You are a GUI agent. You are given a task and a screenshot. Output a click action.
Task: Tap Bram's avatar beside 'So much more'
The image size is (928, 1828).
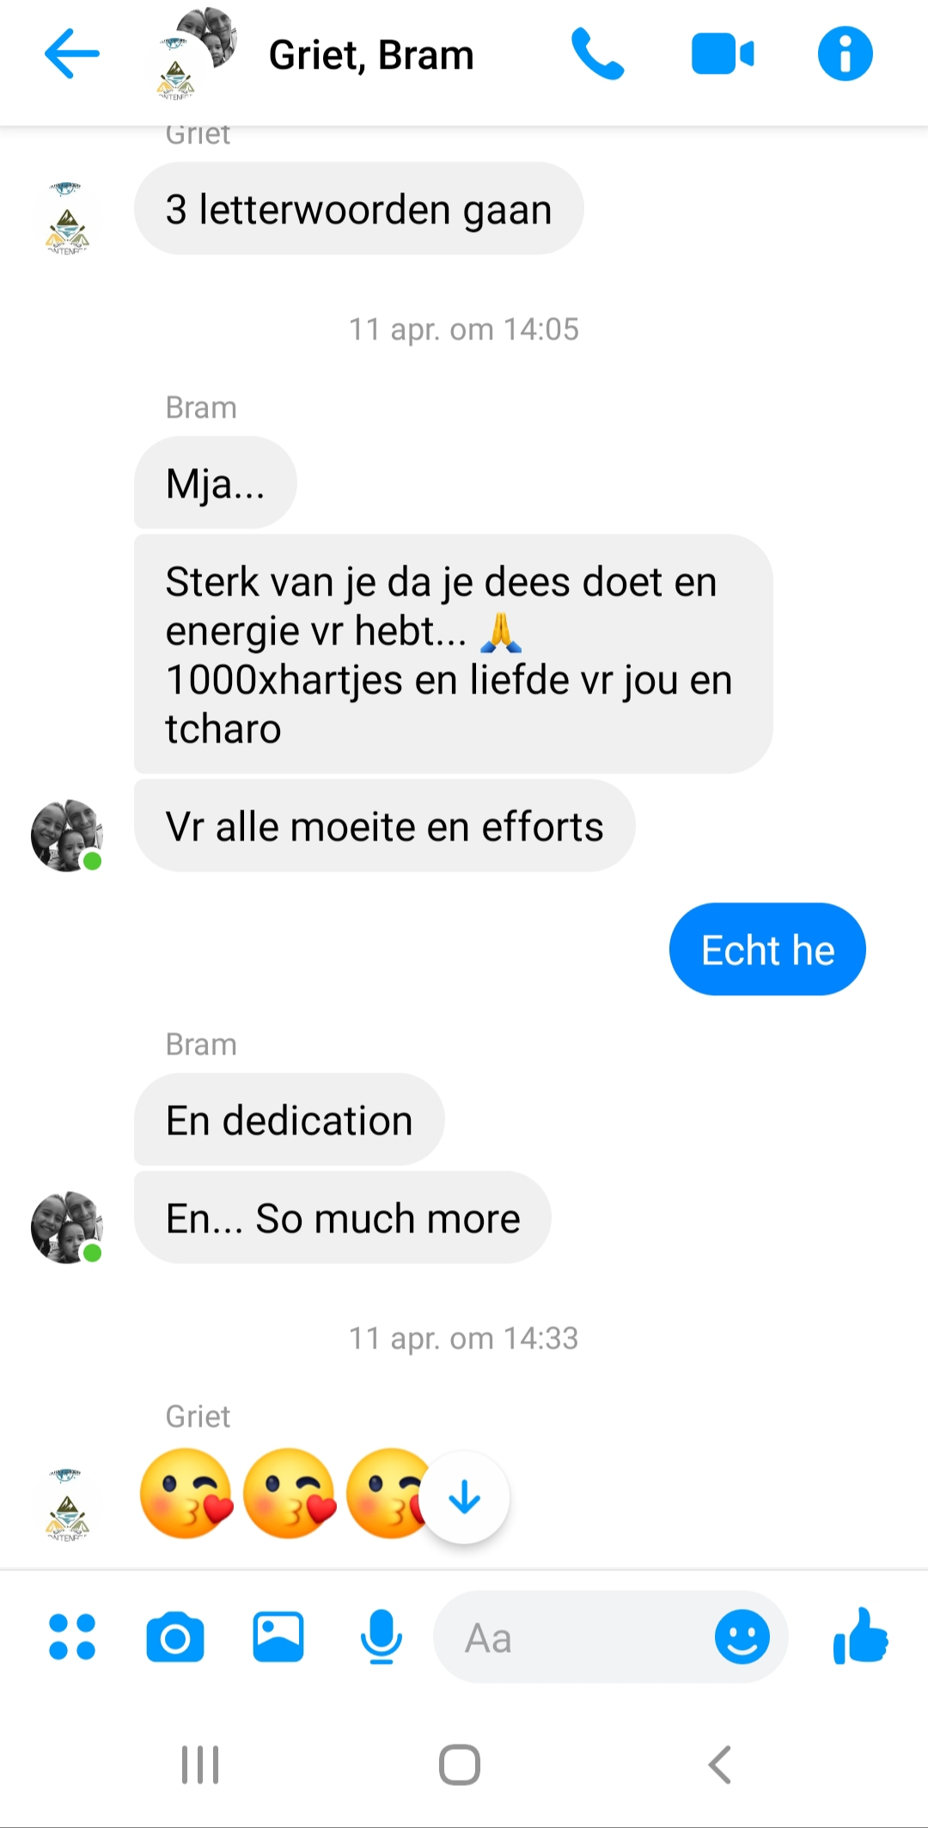click(67, 1227)
